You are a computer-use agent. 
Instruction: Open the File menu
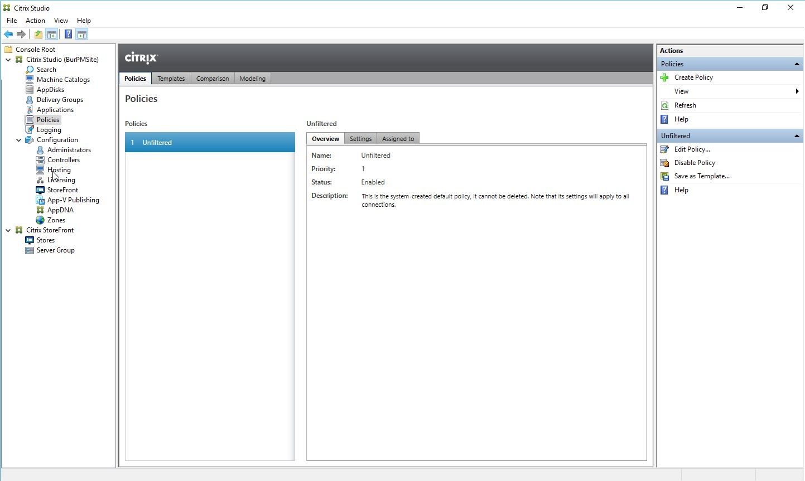tap(12, 21)
